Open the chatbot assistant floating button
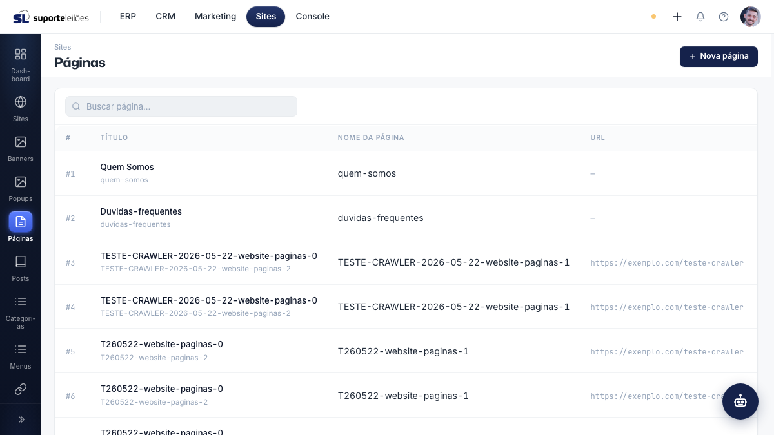774x435 pixels. (x=740, y=401)
